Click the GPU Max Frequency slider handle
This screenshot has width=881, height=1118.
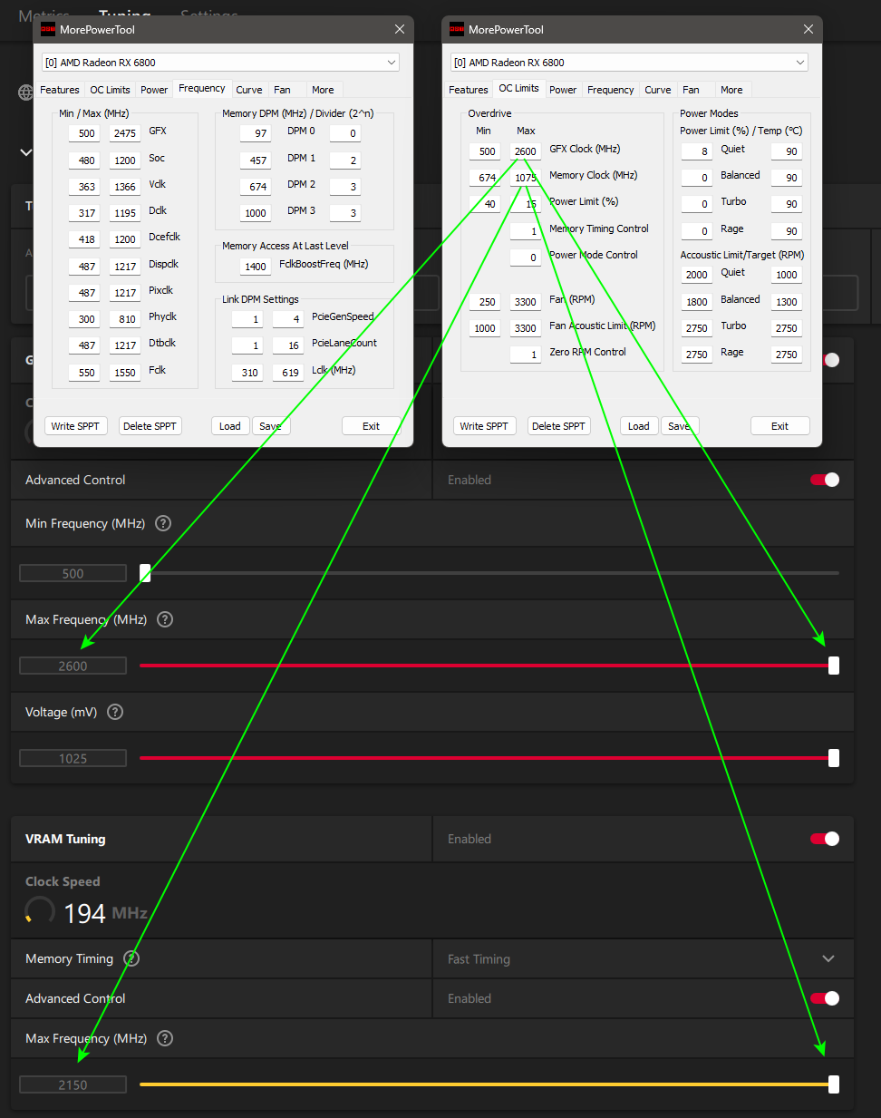834,666
